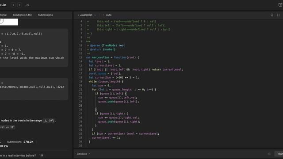Viewport: 283px width, 159px height.
Task: Click the for loop on line 21
Action: pyautogui.click(x=124, y=90)
